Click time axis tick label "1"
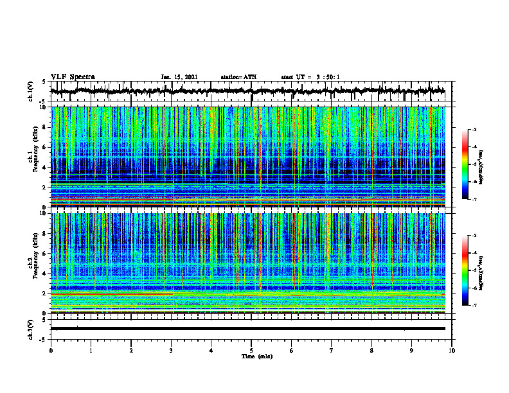 tap(91, 351)
